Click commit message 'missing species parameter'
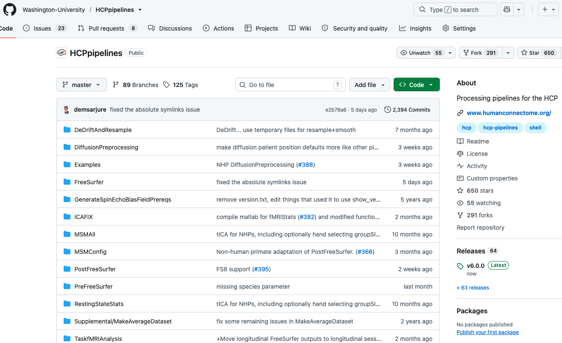This screenshot has width=562, height=343. point(253,287)
